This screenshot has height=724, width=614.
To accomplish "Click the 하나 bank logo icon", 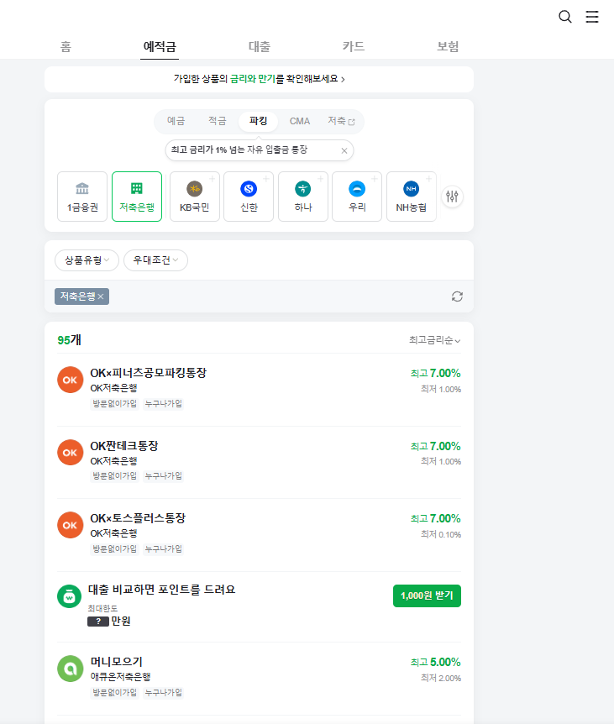I will click(x=303, y=188).
